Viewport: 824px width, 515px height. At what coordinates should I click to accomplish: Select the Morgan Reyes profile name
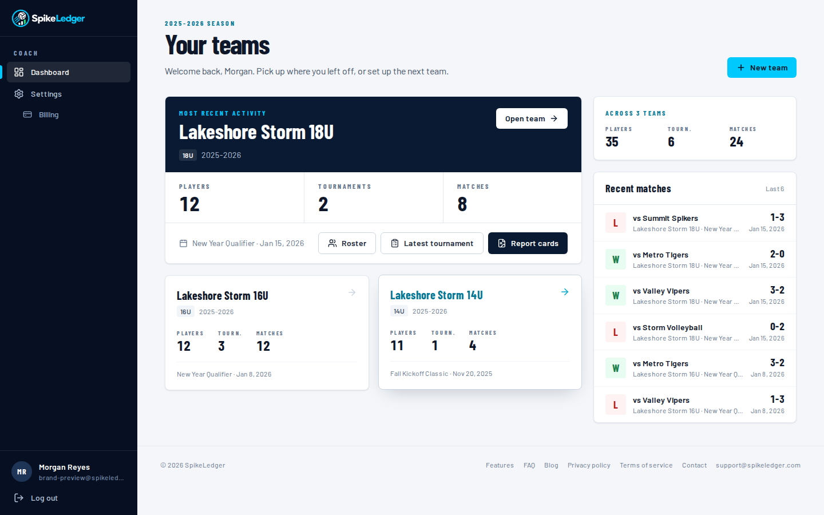64,468
